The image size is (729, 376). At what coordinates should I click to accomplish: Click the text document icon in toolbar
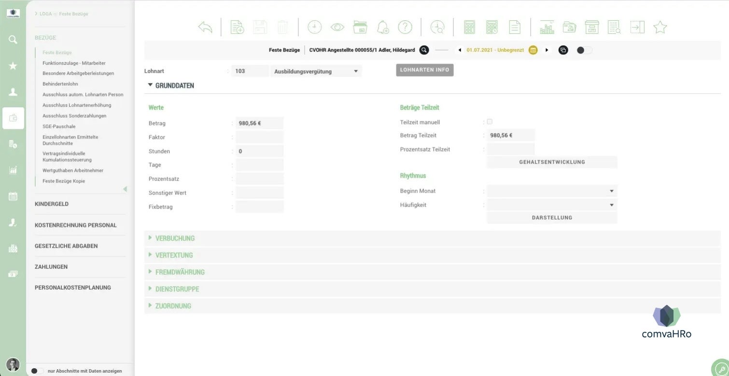[515, 28]
